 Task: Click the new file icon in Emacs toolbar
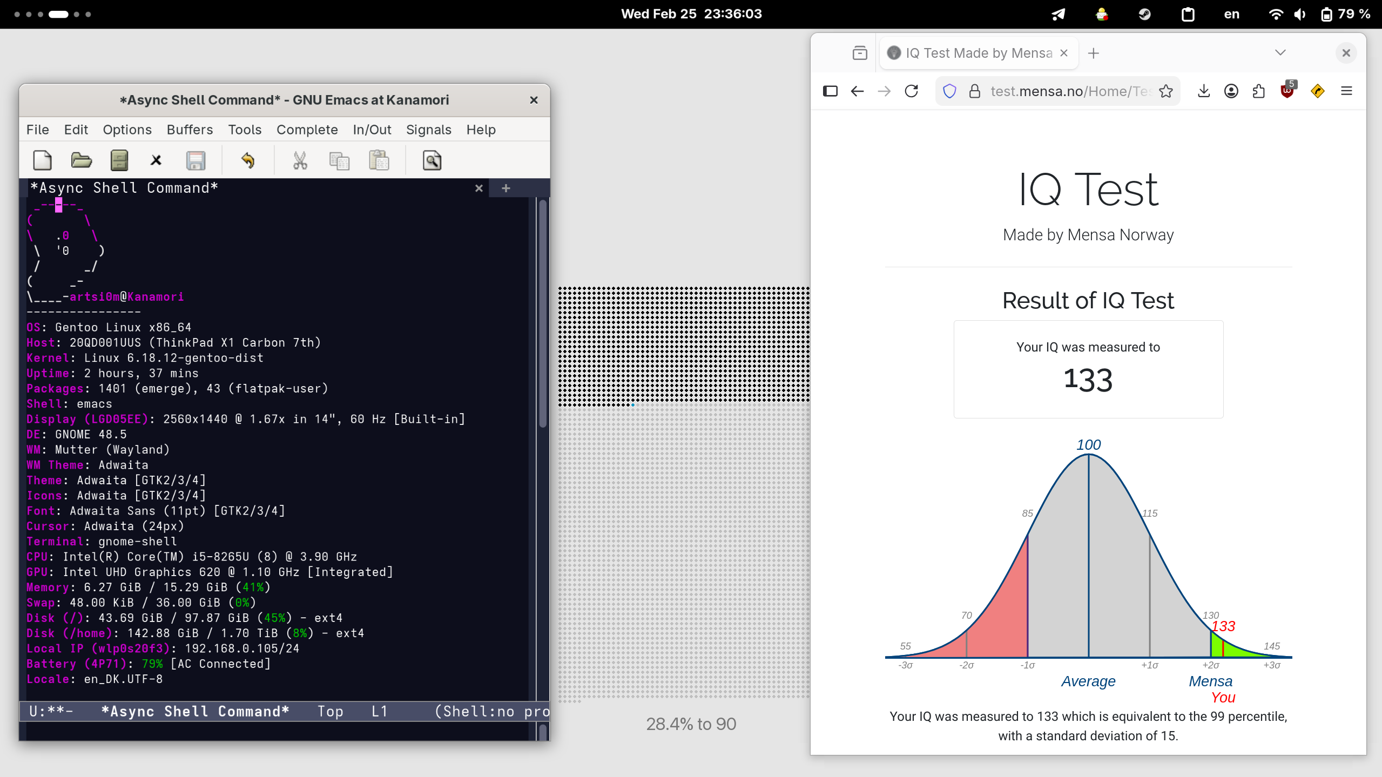(42, 160)
